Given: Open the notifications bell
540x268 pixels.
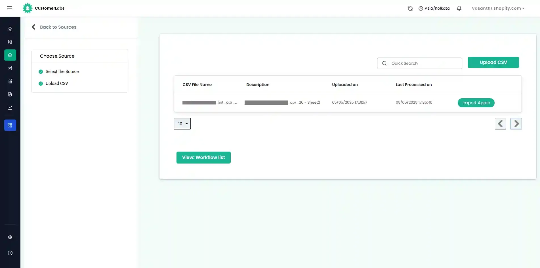Looking at the screenshot, I should click(x=459, y=8).
